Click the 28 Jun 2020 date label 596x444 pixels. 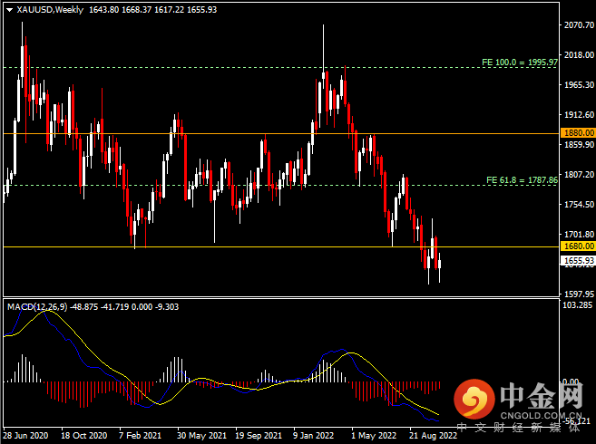click(x=25, y=436)
